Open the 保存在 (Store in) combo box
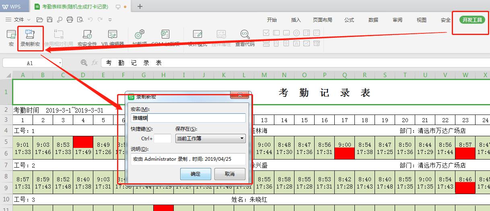The height and width of the screenshot is (211, 490). [210, 138]
